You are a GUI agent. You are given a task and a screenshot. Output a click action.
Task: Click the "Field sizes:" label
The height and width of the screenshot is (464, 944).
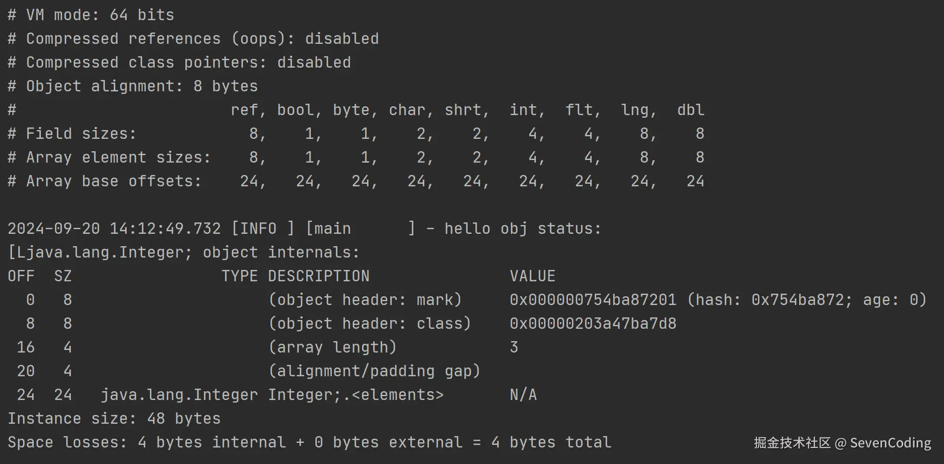[x=81, y=134]
